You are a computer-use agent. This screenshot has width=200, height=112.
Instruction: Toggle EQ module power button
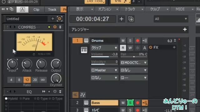pos(55,91)
